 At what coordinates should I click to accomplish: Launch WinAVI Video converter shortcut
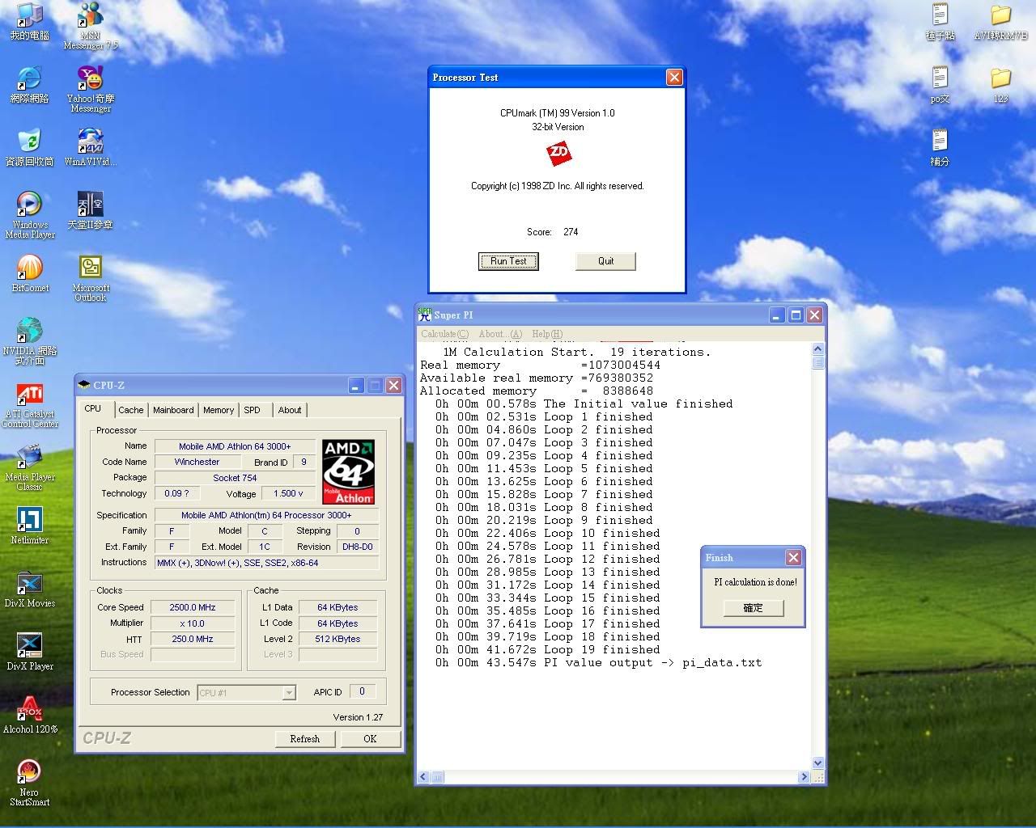pyautogui.click(x=91, y=147)
